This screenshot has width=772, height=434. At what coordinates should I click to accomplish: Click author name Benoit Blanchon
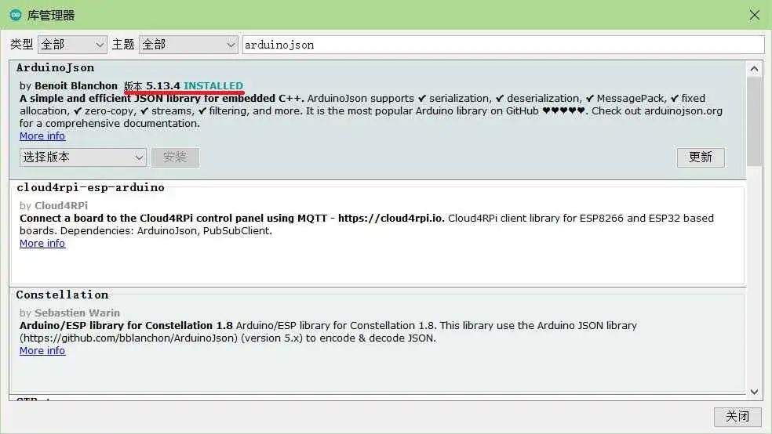[76, 86]
